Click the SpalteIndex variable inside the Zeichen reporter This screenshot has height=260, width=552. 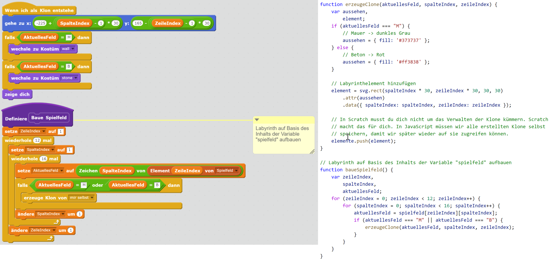[117, 171]
